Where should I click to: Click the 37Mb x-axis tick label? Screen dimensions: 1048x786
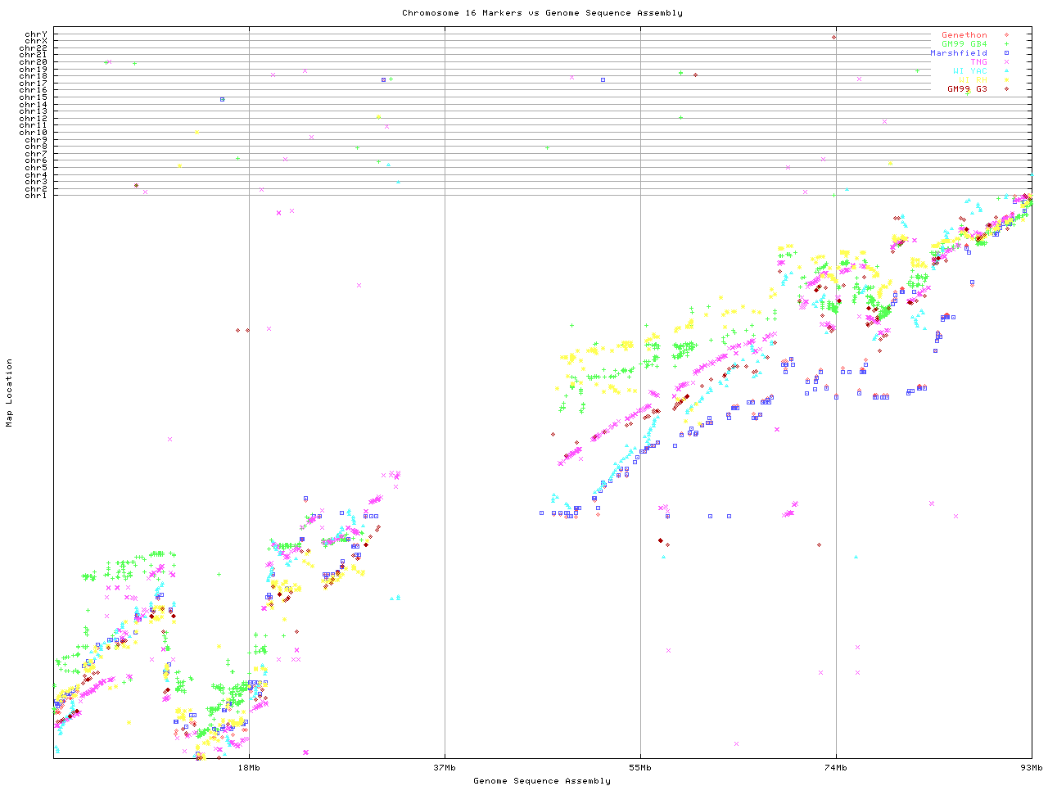pyautogui.click(x=445, y=767)
